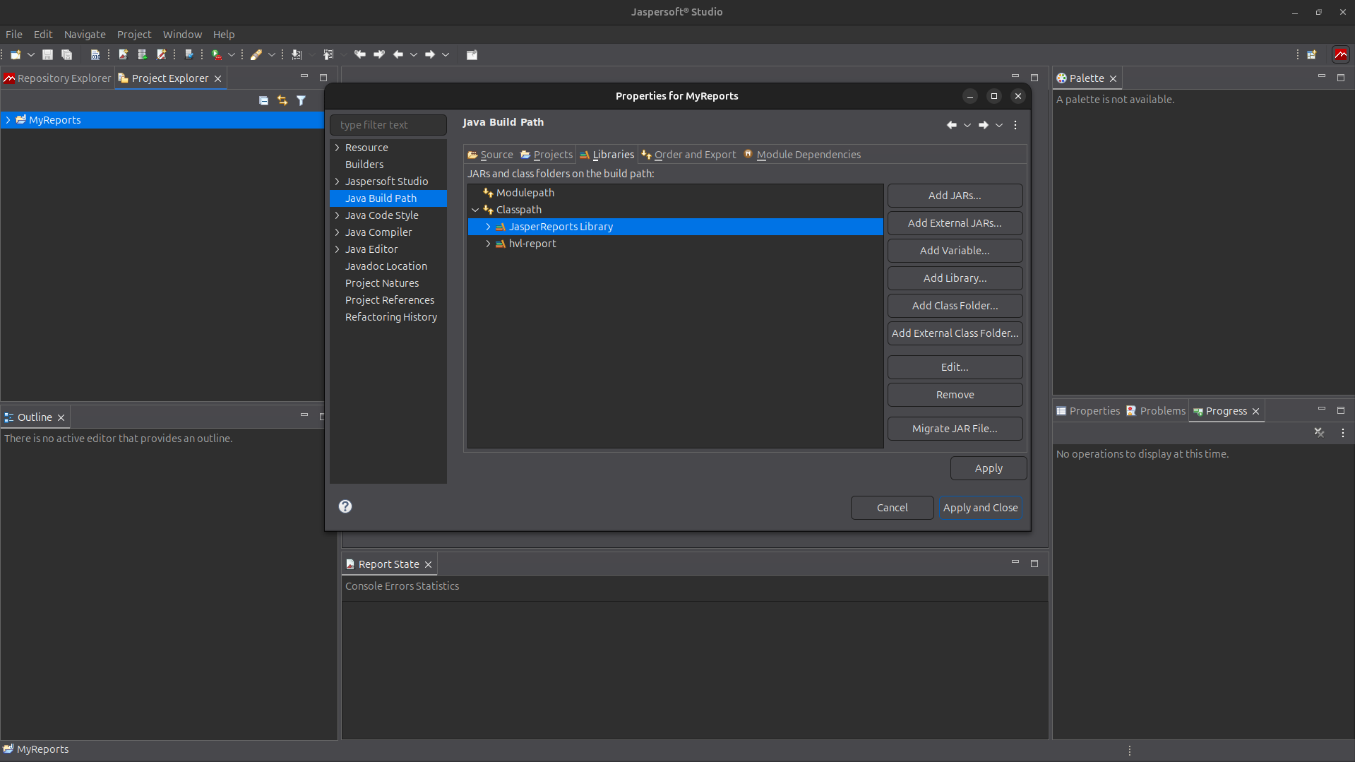Click the new style template icon
This screenshot has width=1355, height=762.
[x=161, y=54]
